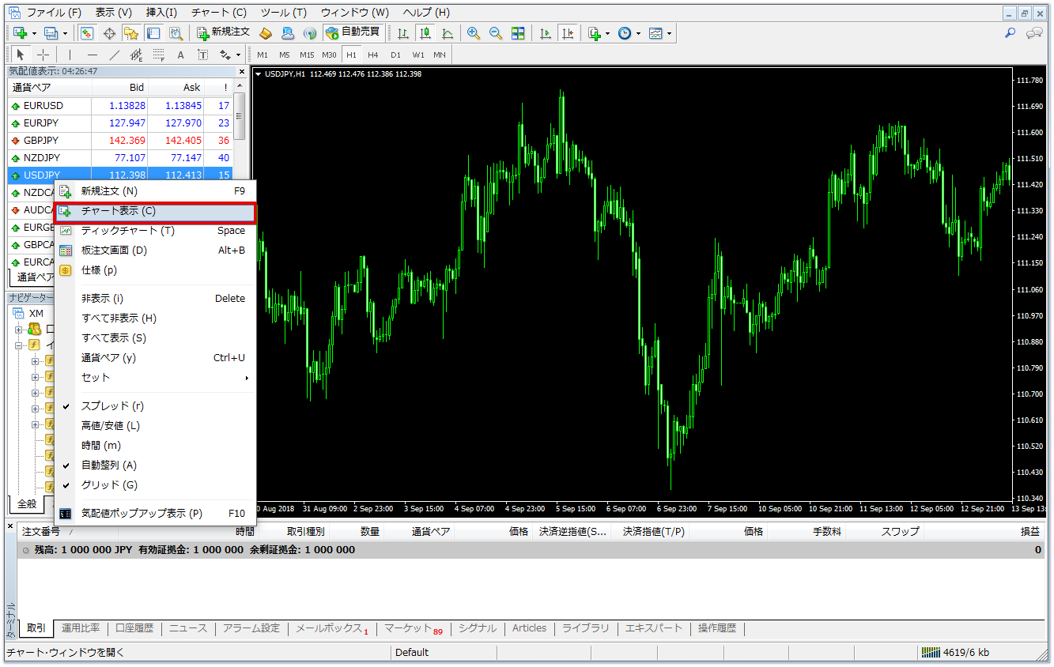Click the 新規注文 toolbar button
The width and height of the screenshot is (1054, 667).
[x=224, y=32]
